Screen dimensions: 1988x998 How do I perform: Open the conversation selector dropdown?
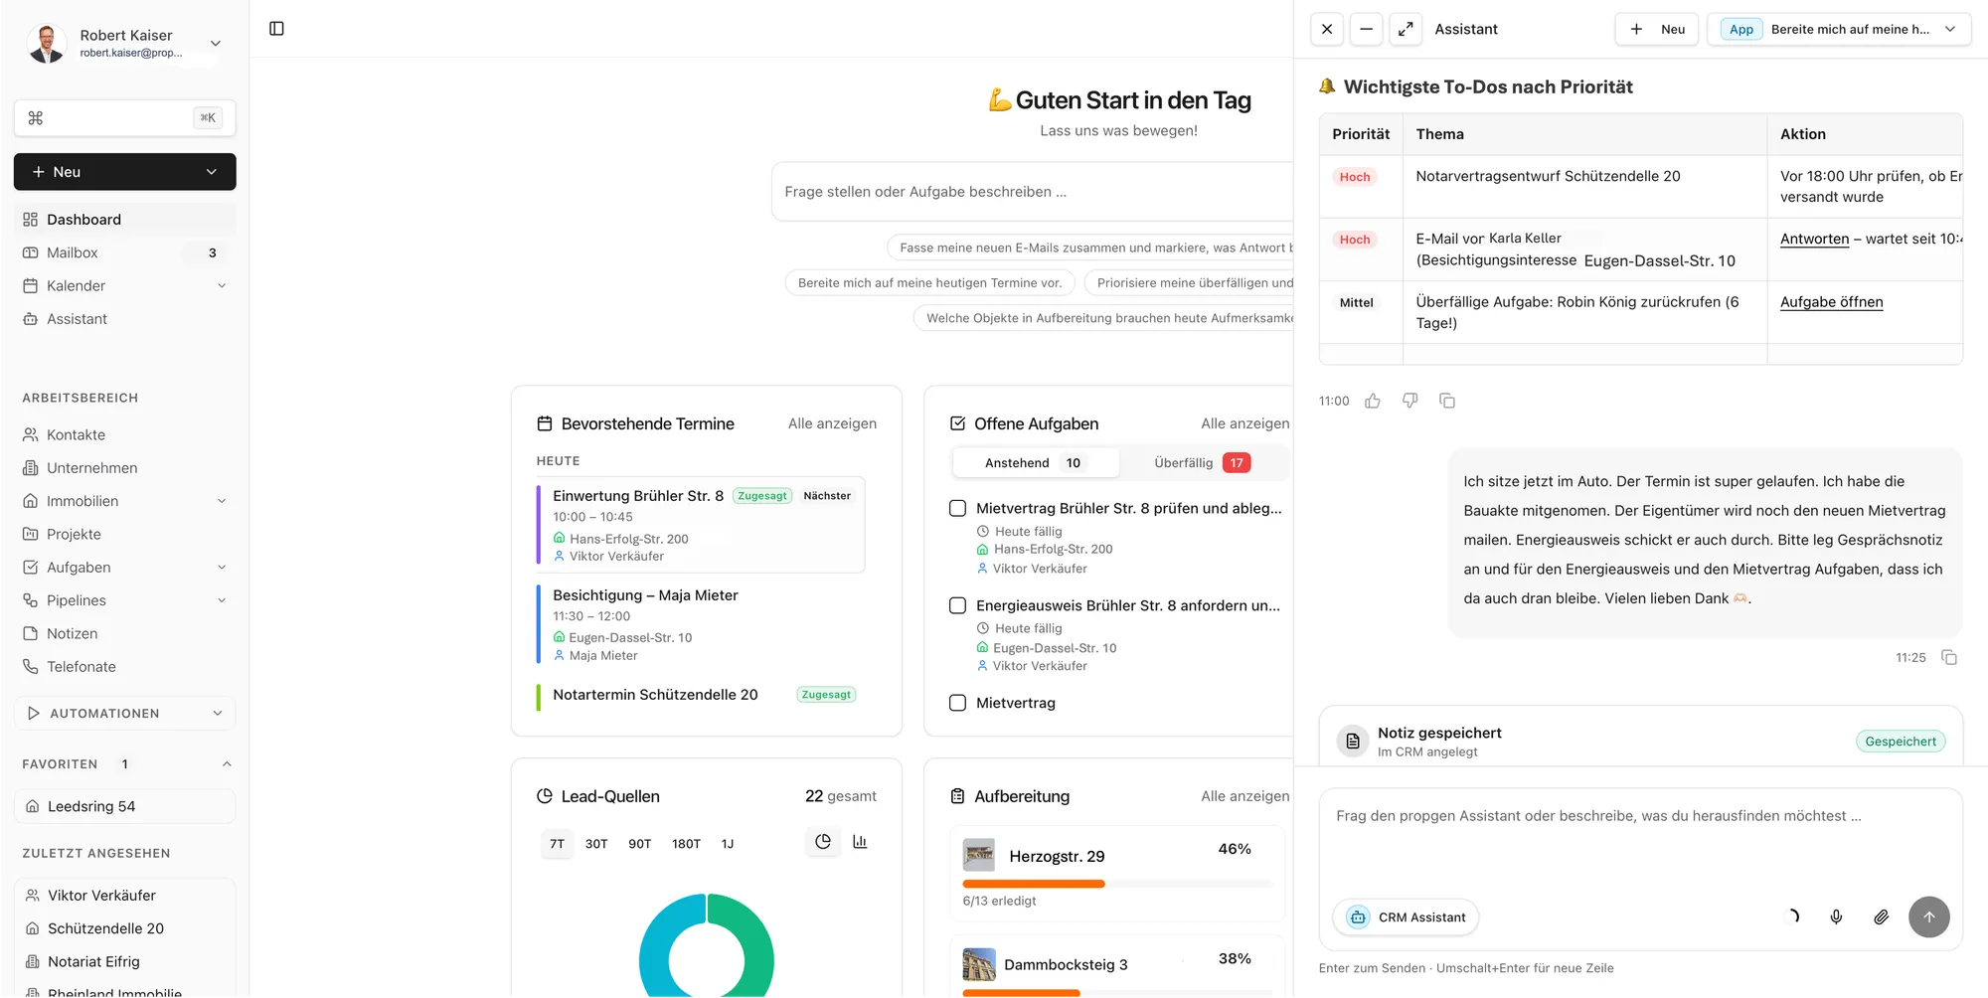[1838, 30]
